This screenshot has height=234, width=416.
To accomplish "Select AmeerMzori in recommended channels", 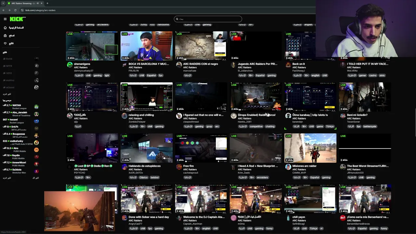I will click(20, 164).
